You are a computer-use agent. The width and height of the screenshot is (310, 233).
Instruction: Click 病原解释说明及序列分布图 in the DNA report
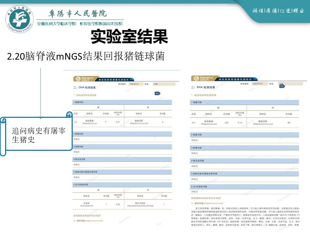(87, 216)
